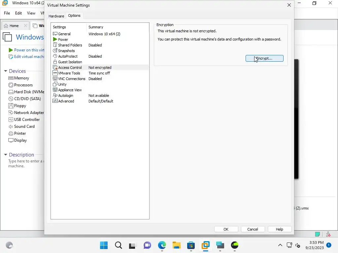This screenshot has width=338, height=253.
Task: Select the 'Time sync off' summary text
Action: click(99, 73)
